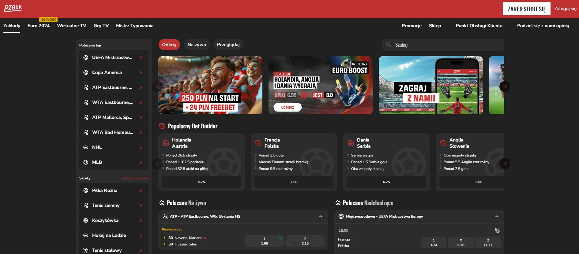Toggle the Przeglądaj view

pos(228,45)
